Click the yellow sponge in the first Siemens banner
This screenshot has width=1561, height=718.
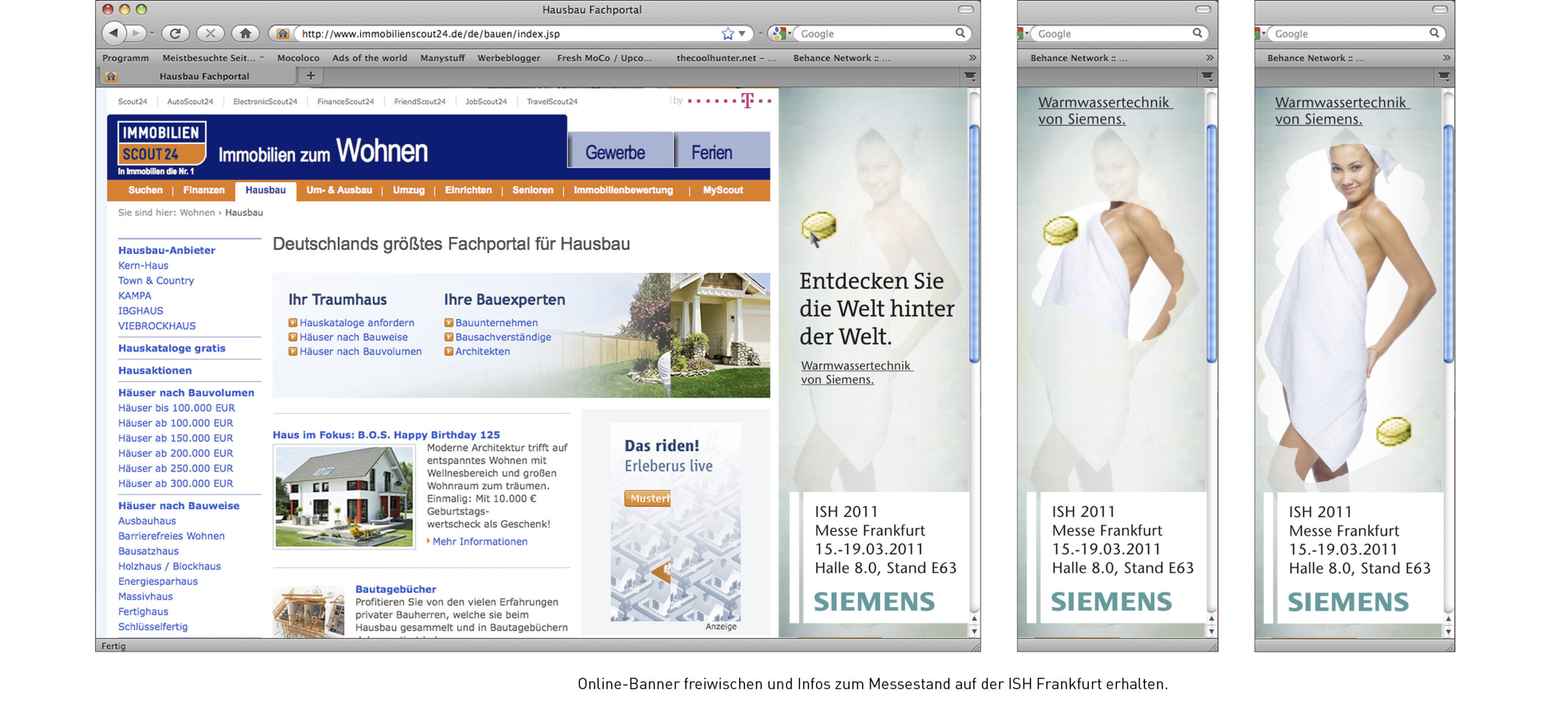coord(819,225)
